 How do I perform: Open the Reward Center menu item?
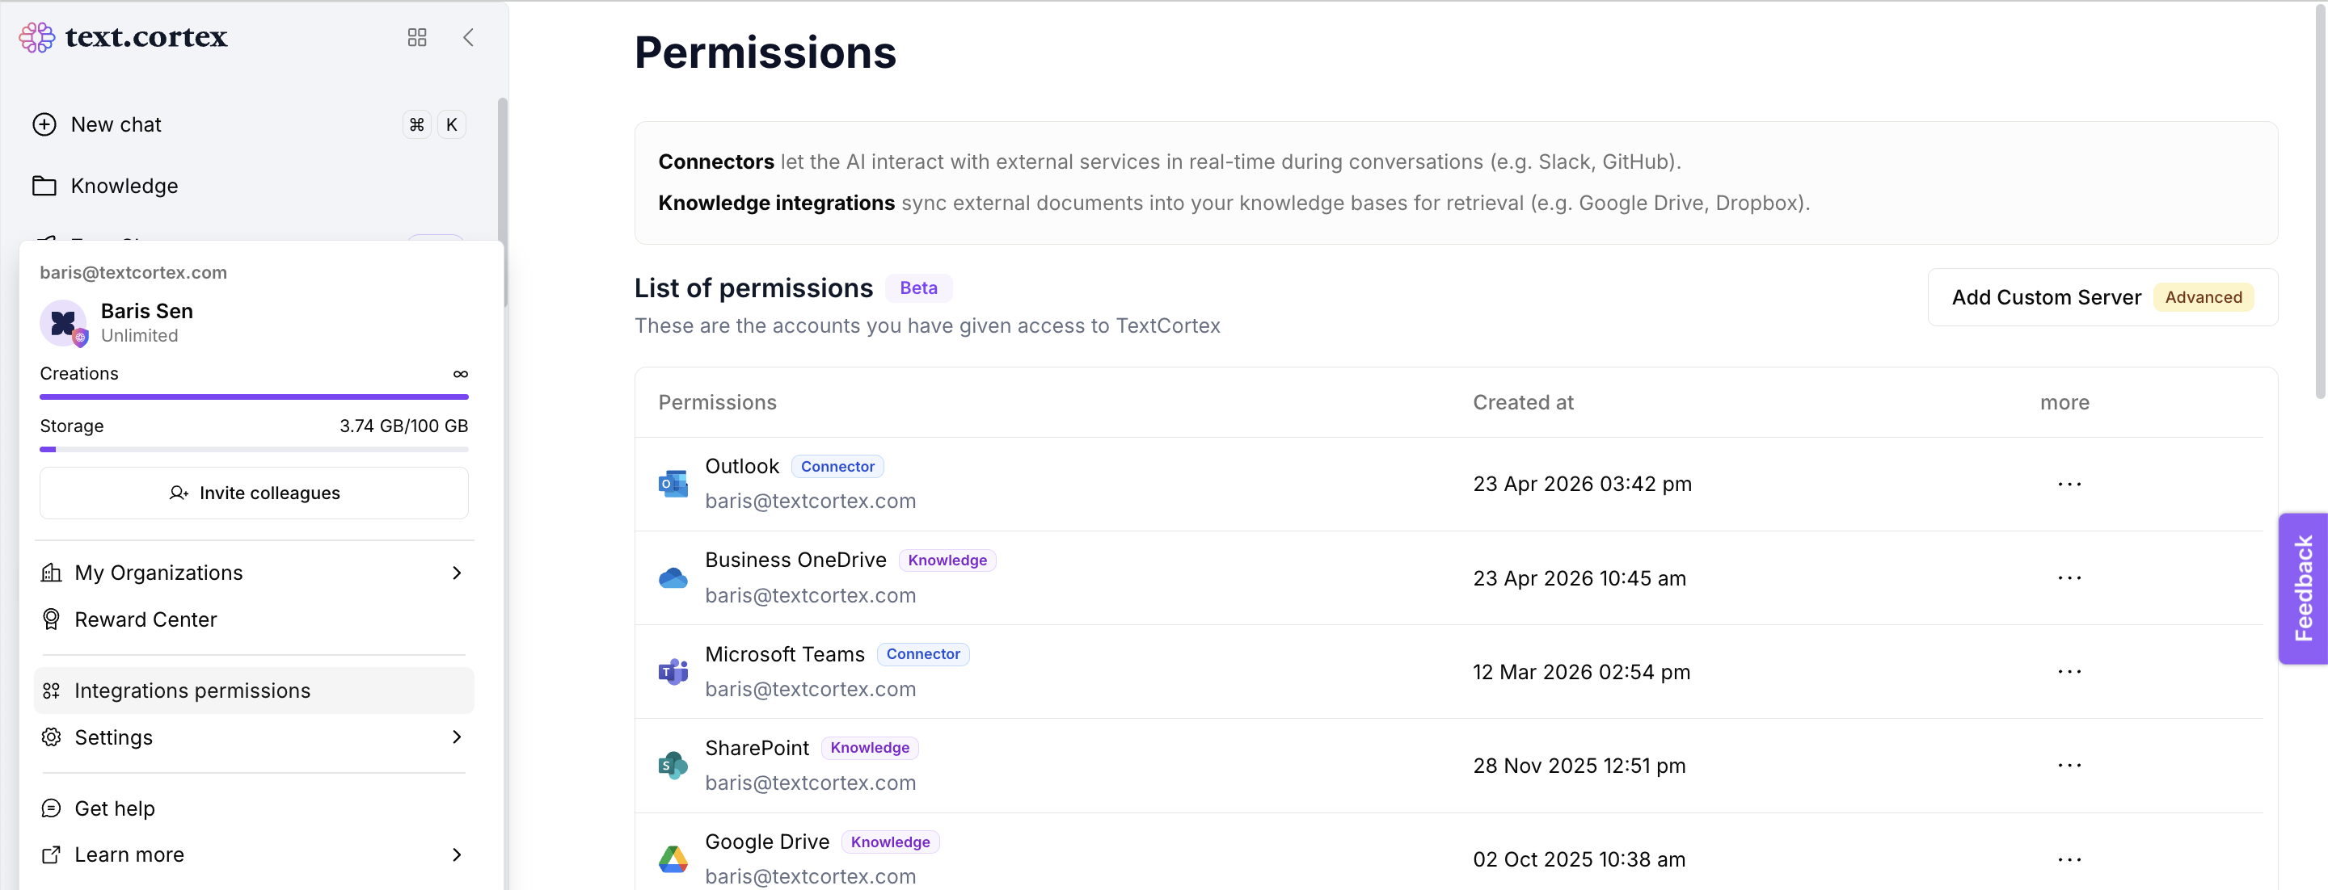click(x=145, y=619)
